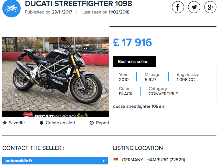Share listing on Twitter

(x=194, y=7)
